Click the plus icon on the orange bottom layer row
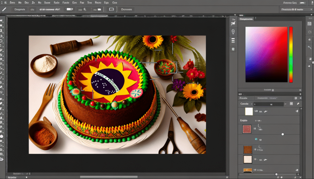Viewport: 314px width, 179px height. point(297,170)
